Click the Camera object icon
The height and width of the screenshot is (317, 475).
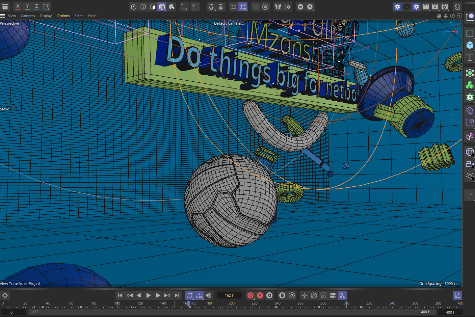pyautogui.click(x=470, y=164)
